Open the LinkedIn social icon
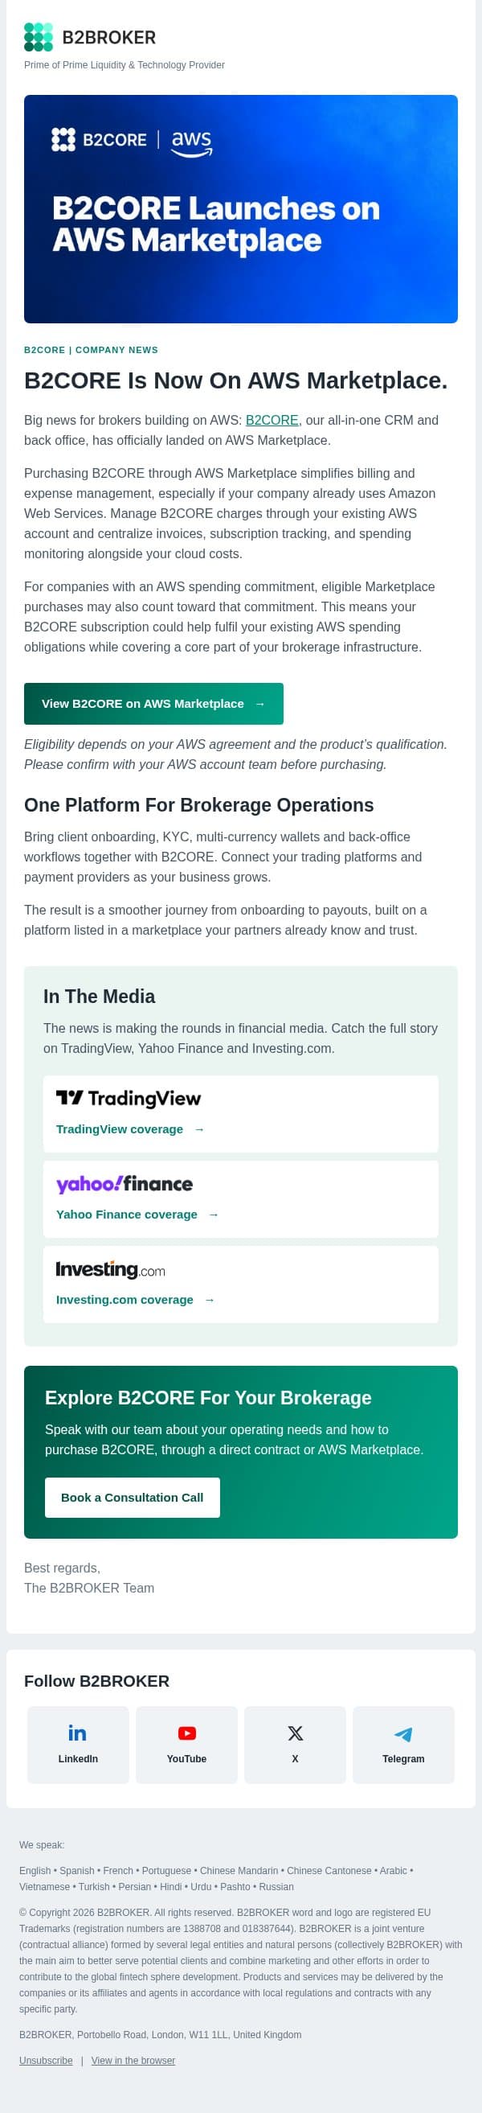Screen dimensions: 482x2113 click(78, 1745)
